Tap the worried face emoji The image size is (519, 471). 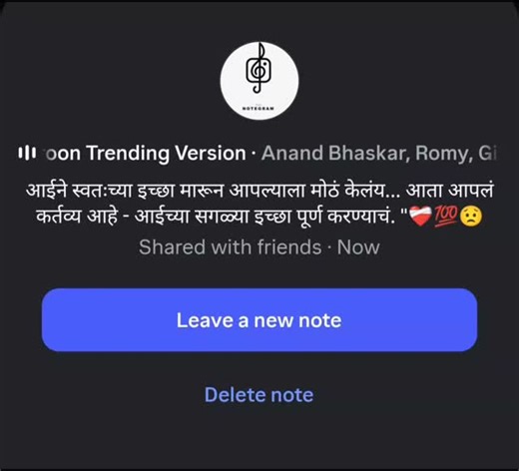pos(471,217)
